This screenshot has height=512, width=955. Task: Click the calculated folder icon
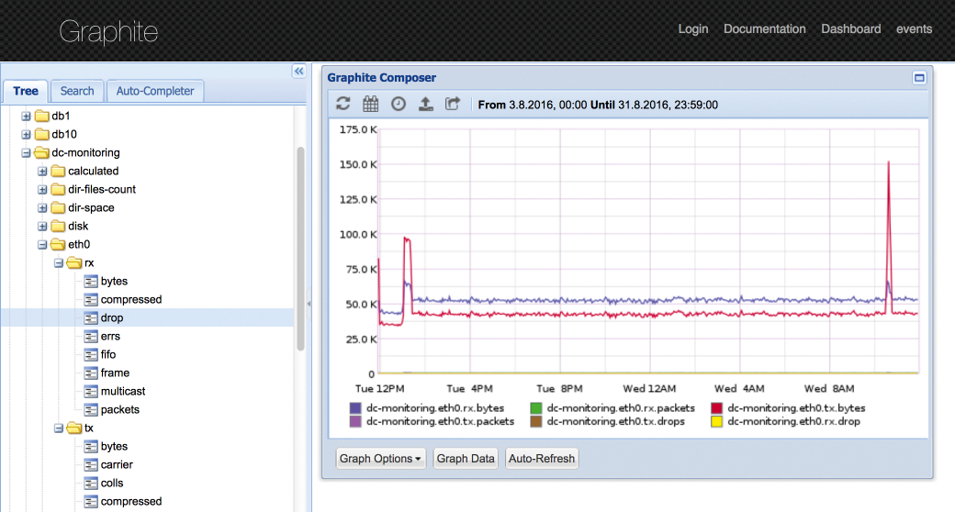click(x=59, y=171)
